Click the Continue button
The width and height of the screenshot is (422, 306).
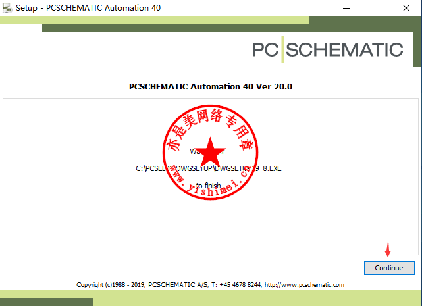[389, 268]
